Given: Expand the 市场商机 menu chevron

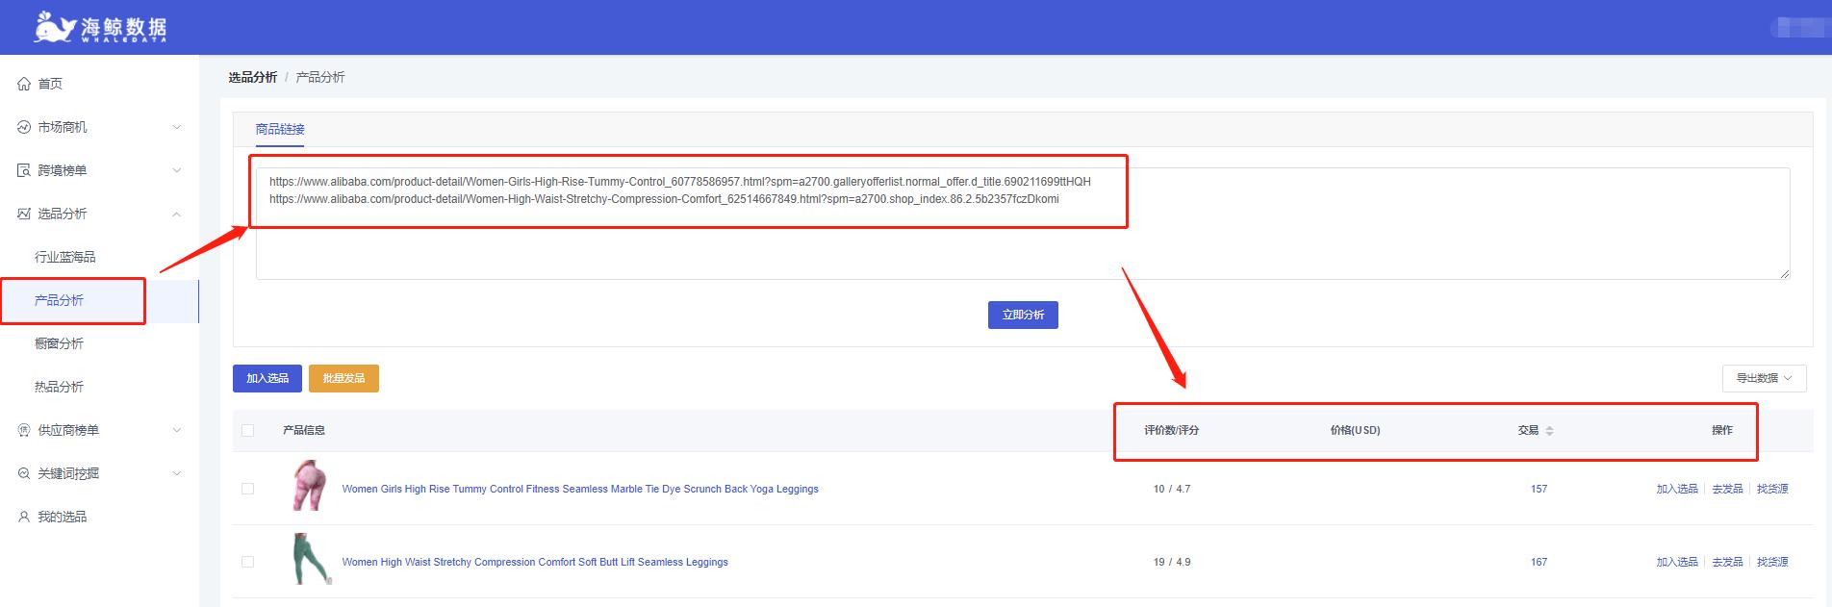Looking at the screenshot, I should pos(176,127).
